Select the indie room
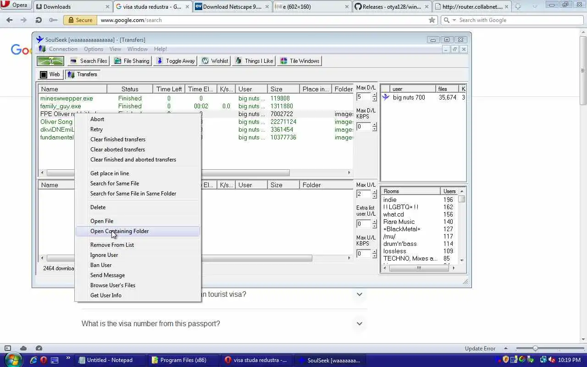Screen dimensions: 587x367 (x=420, y=200)
